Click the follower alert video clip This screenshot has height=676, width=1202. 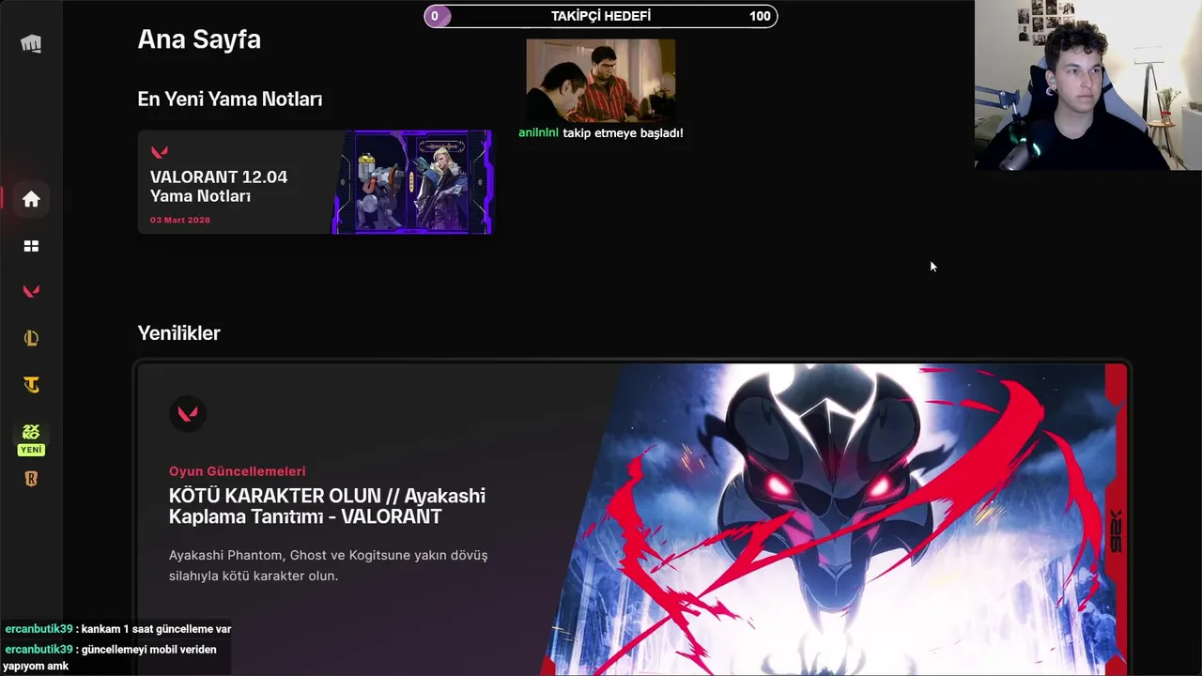tap(601, 81)
